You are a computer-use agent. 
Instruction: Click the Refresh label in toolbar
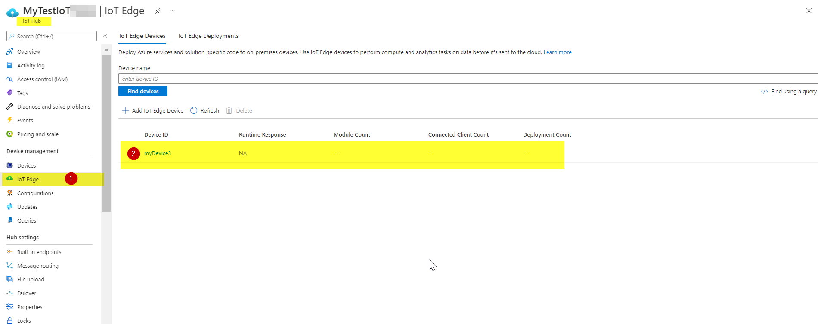click(210, 110)
